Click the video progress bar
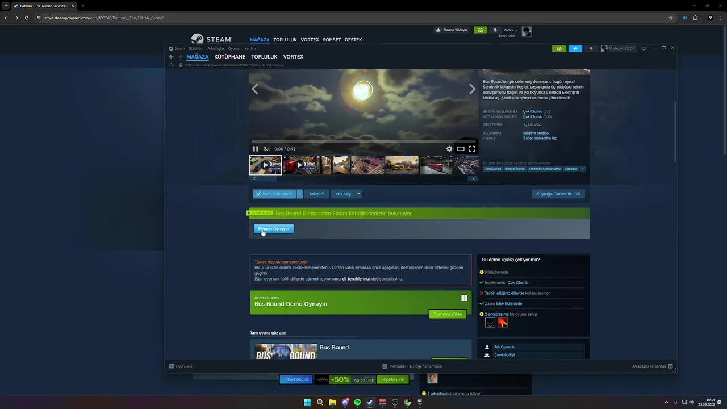This screenshot has width=727, height=409. 363,141
